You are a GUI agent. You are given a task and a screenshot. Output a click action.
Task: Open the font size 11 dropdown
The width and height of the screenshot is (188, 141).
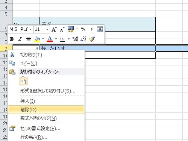pos(47,29)
